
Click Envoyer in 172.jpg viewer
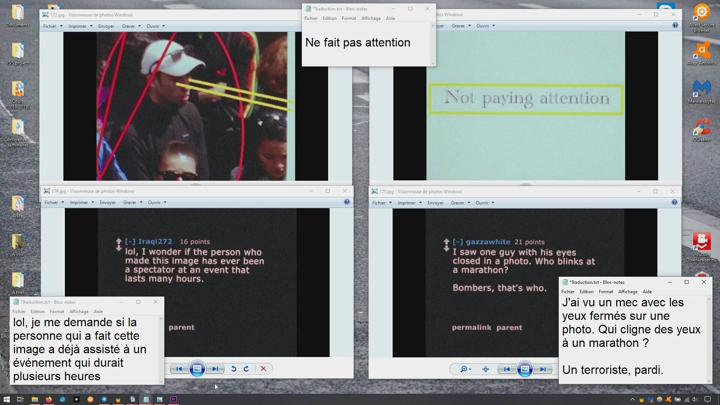point(106,26)
